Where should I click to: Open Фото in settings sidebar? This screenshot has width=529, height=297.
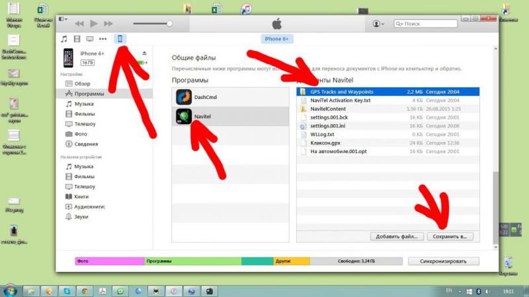point(81,134)
